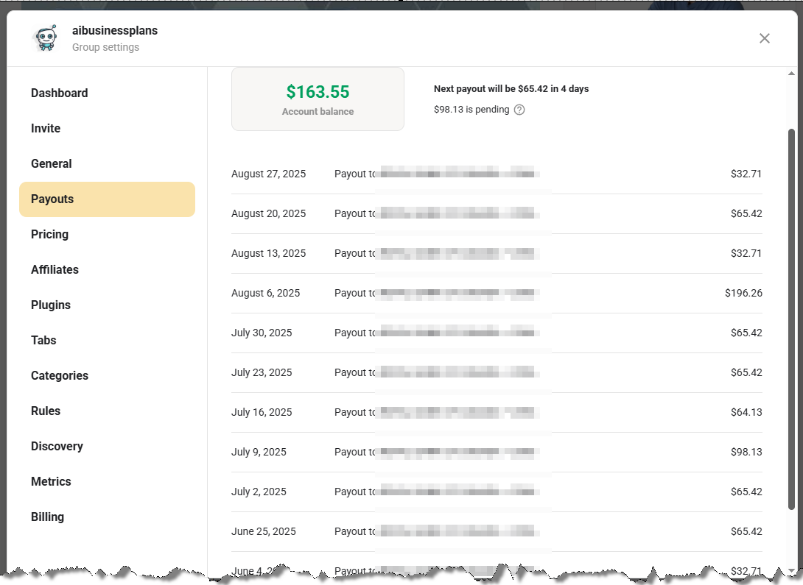The height and width of the screenshot is (585, 803).
Task: Go to Discovery settings
Action: 57,447
